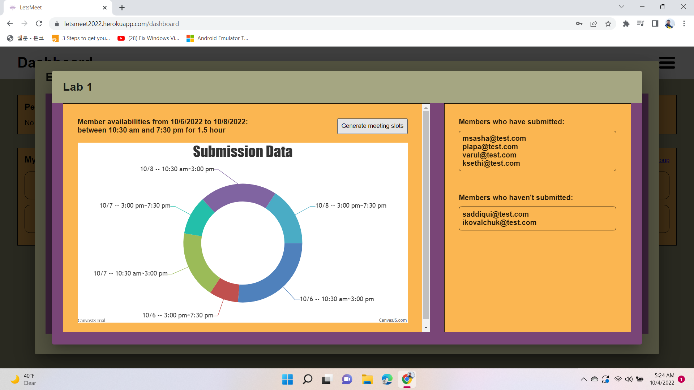Bookmark this page with the star icon

(608, 24)
